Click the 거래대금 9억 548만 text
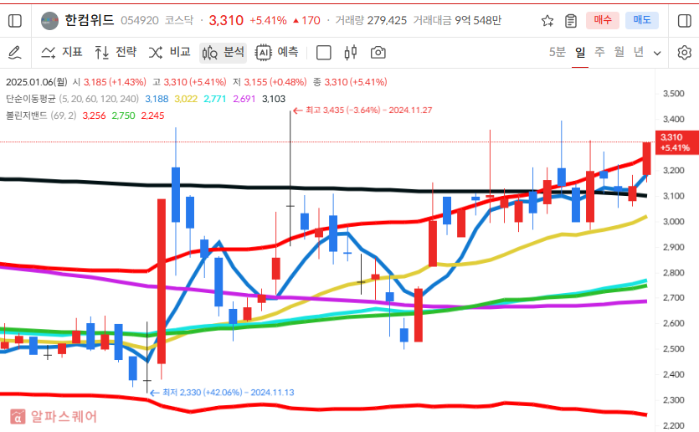The width and height of the screenshot is (699, 432). (457, 20)
